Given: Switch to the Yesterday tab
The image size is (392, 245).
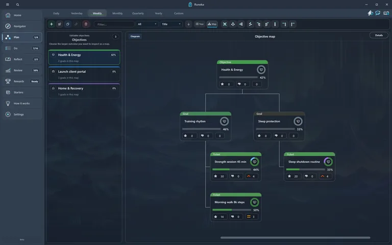Looking at the screenshot, I should coord(77,13).
